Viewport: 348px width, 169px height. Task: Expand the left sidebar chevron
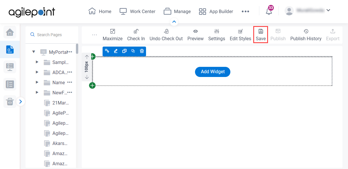tap(21, 102)
